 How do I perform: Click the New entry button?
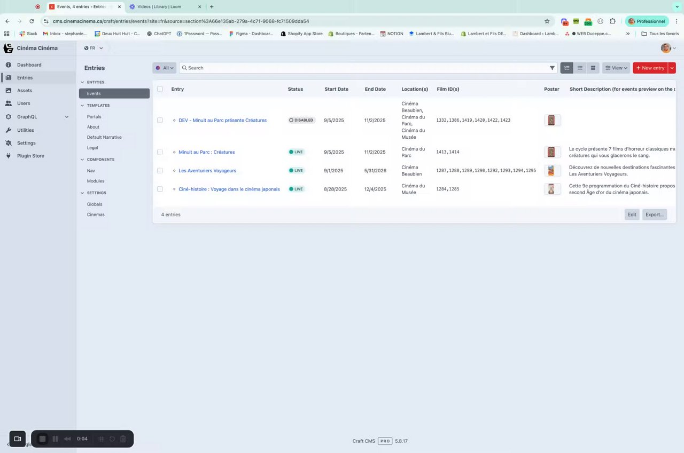(x=650, y=68)
